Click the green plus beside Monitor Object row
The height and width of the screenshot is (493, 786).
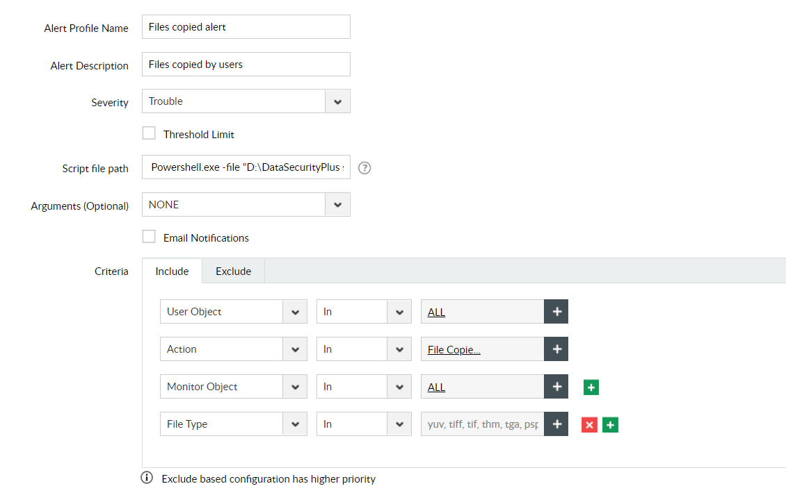click(x=591, y=387)
